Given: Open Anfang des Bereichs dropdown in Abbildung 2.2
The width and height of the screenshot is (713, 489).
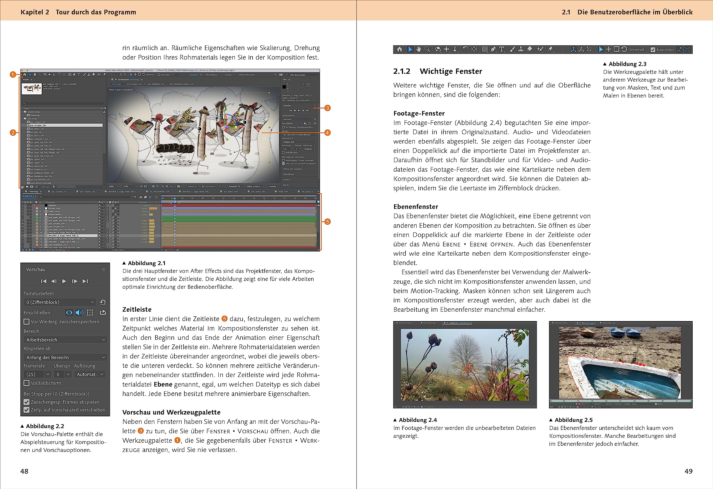Looking at the screenshot, I should pyautogui.click(x=66, y=357).
